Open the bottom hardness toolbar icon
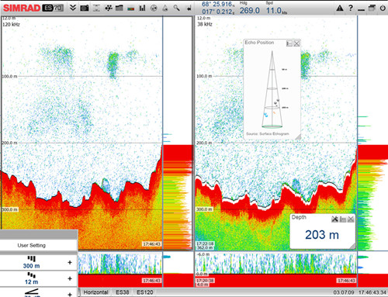Image resolution: width=388 pixels, height=297 pixels. point(120,9)
